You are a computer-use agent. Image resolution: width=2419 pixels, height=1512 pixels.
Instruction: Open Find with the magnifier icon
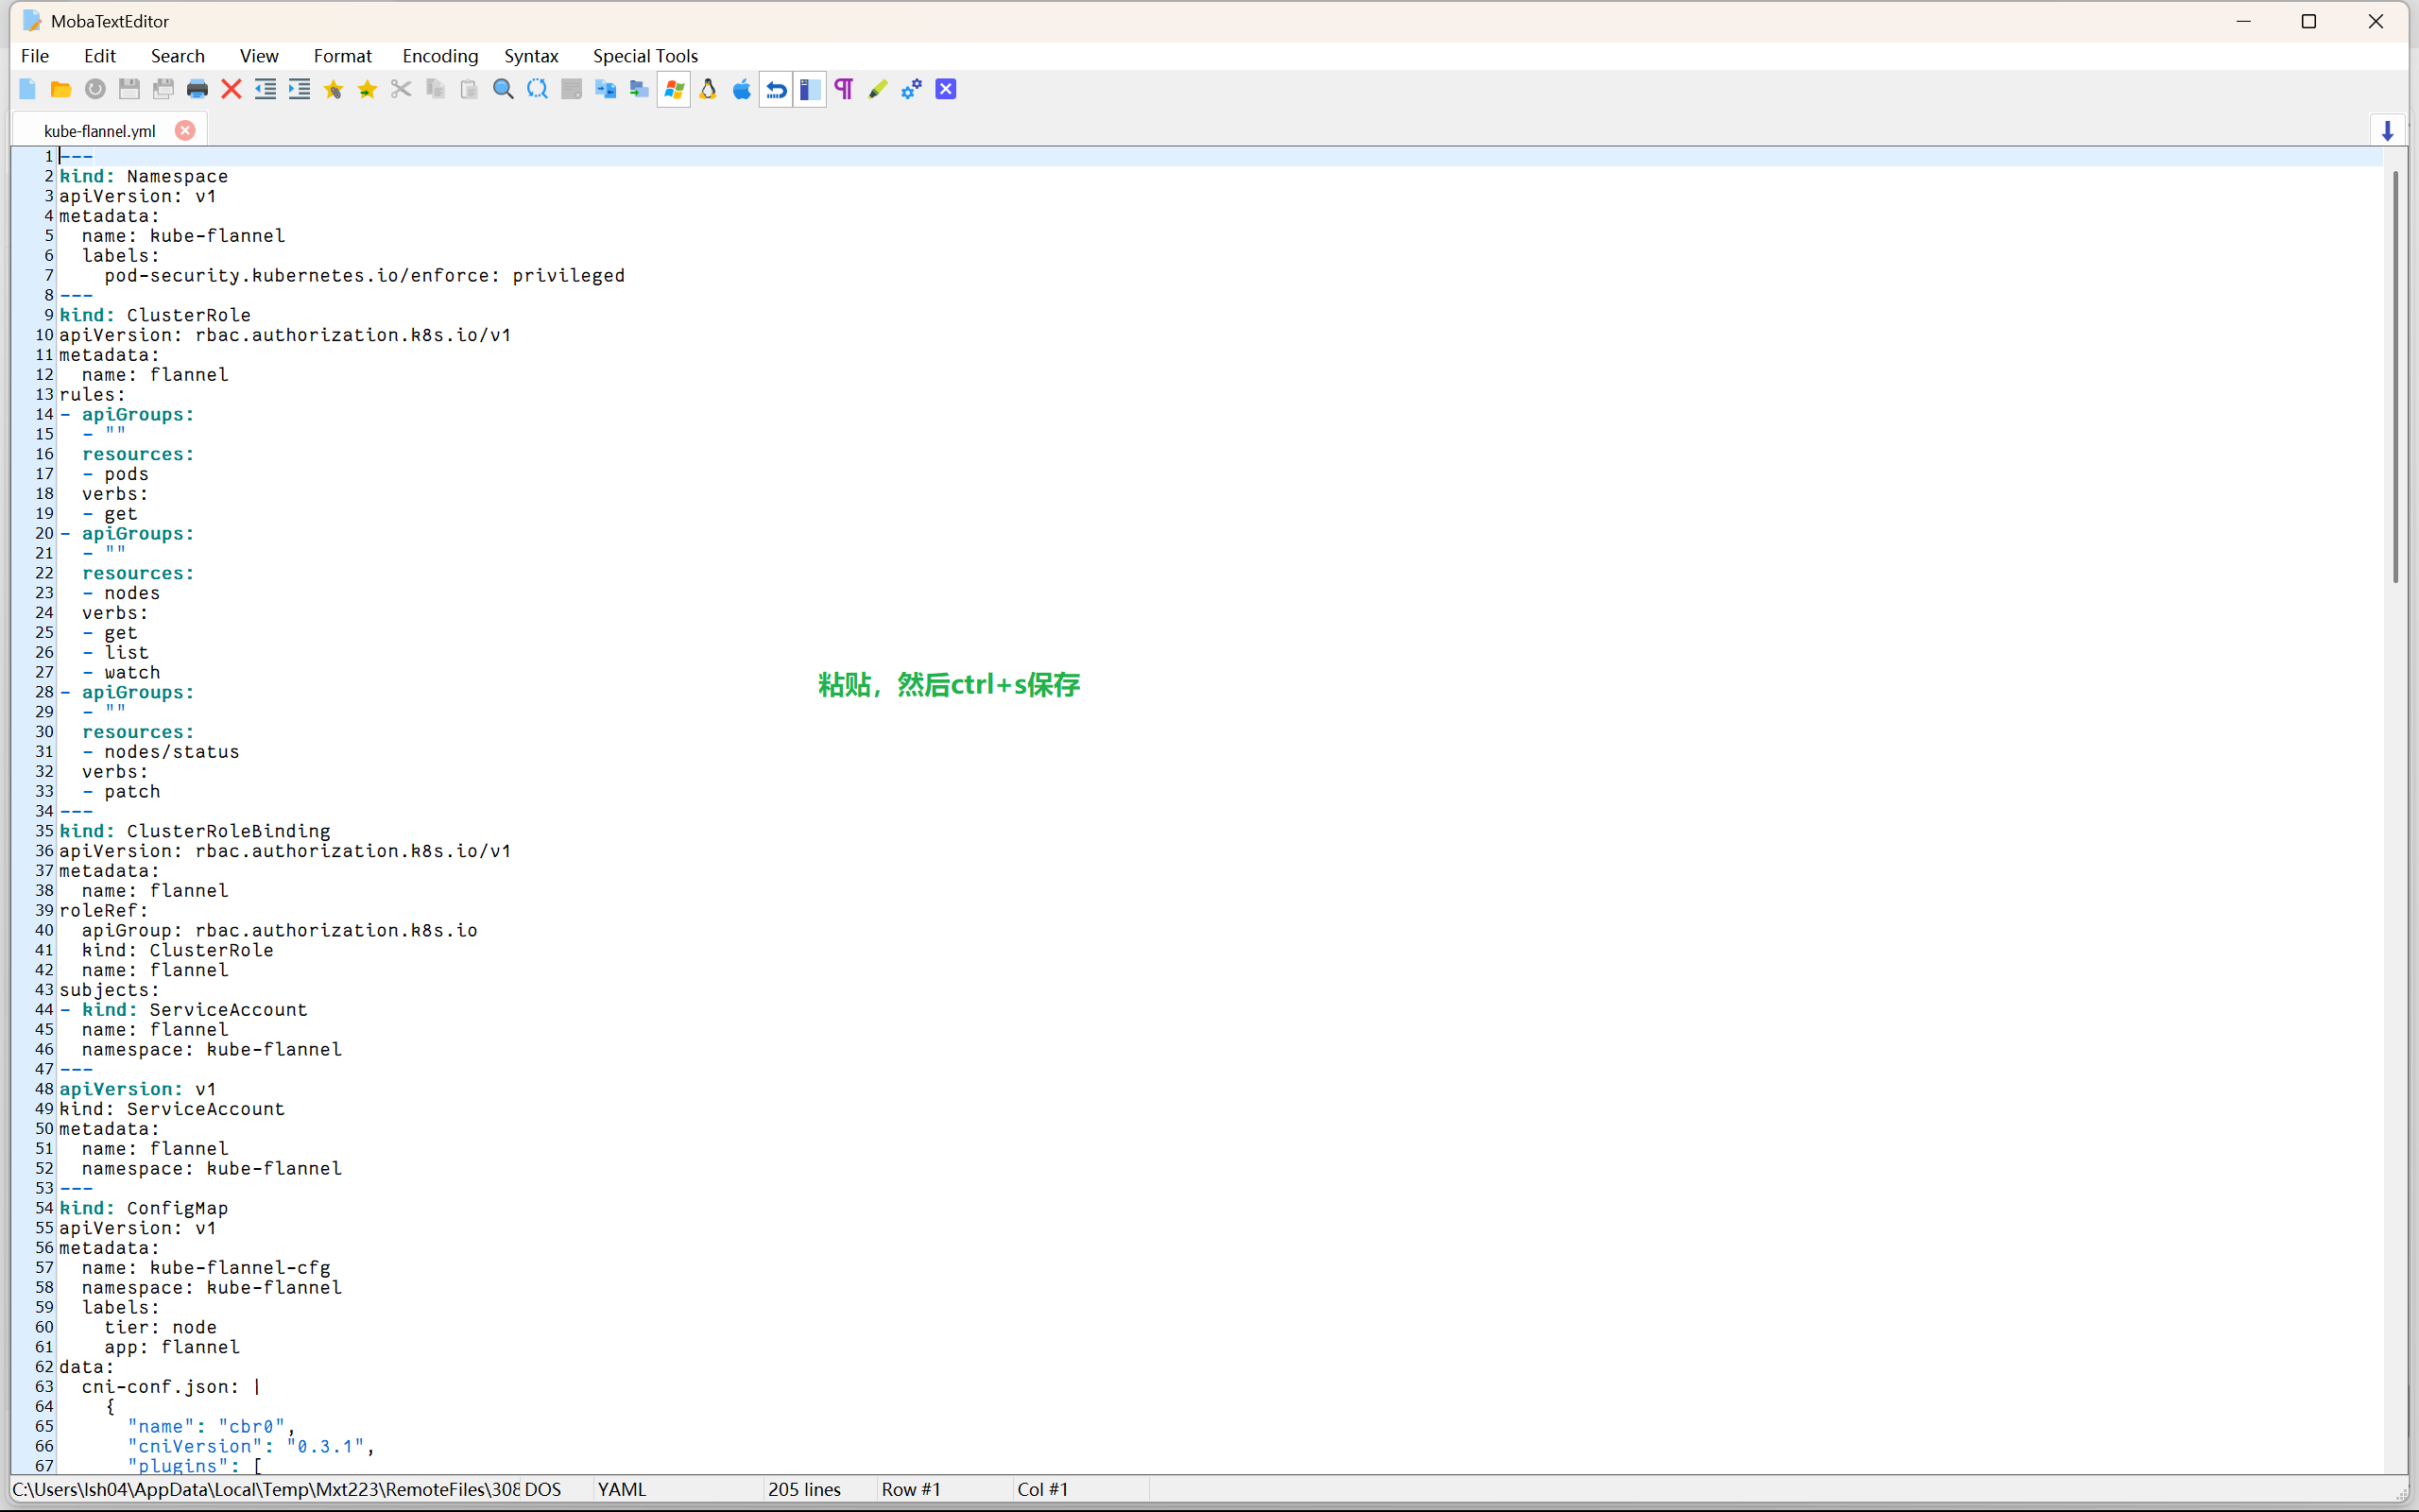(x=503, y=89)
